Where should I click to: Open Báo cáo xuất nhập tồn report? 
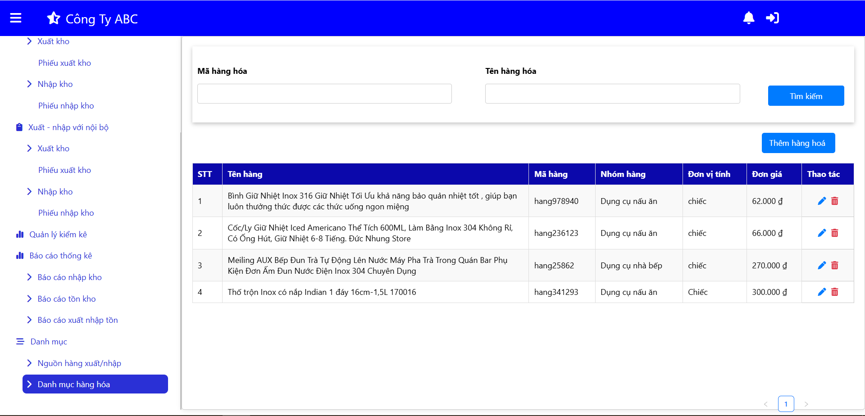[77, 320]
